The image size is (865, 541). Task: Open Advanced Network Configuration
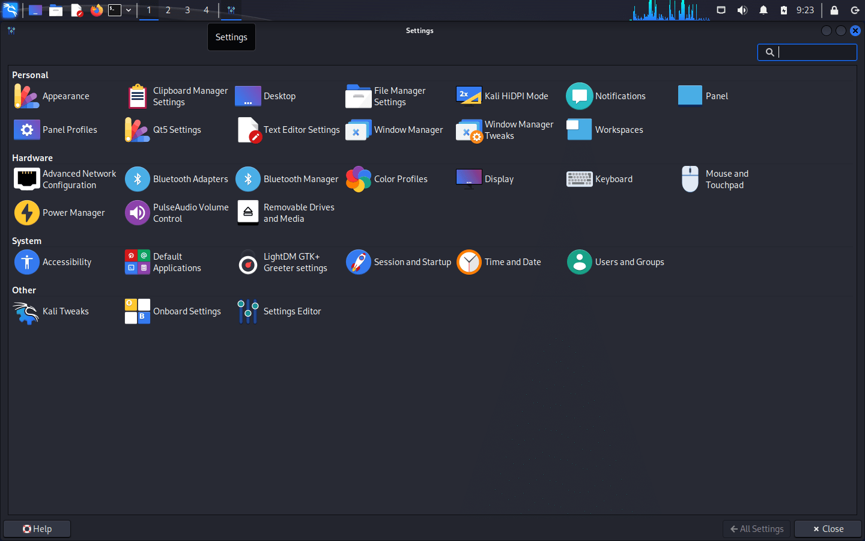pyautogui.click(x=65, y=179)
